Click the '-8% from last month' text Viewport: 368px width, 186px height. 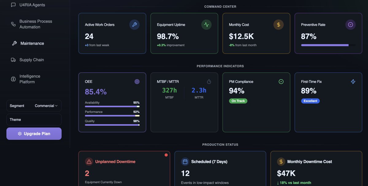[243, 45]
